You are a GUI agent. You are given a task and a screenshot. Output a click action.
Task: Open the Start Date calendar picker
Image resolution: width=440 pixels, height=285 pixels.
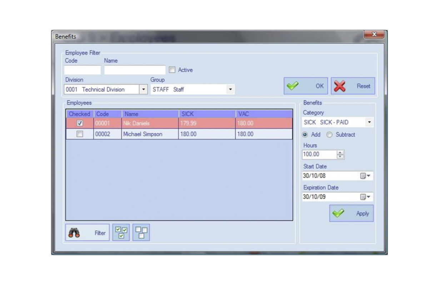(365, 176)
